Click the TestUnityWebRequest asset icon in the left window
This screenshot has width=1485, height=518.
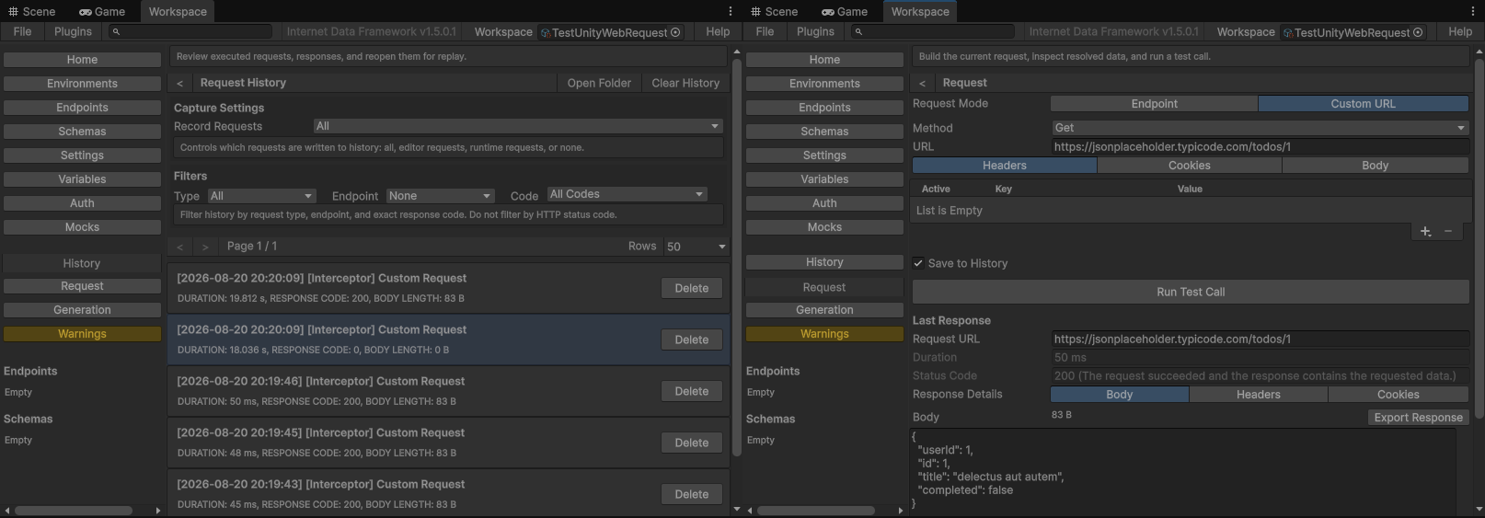coord(546,32)
